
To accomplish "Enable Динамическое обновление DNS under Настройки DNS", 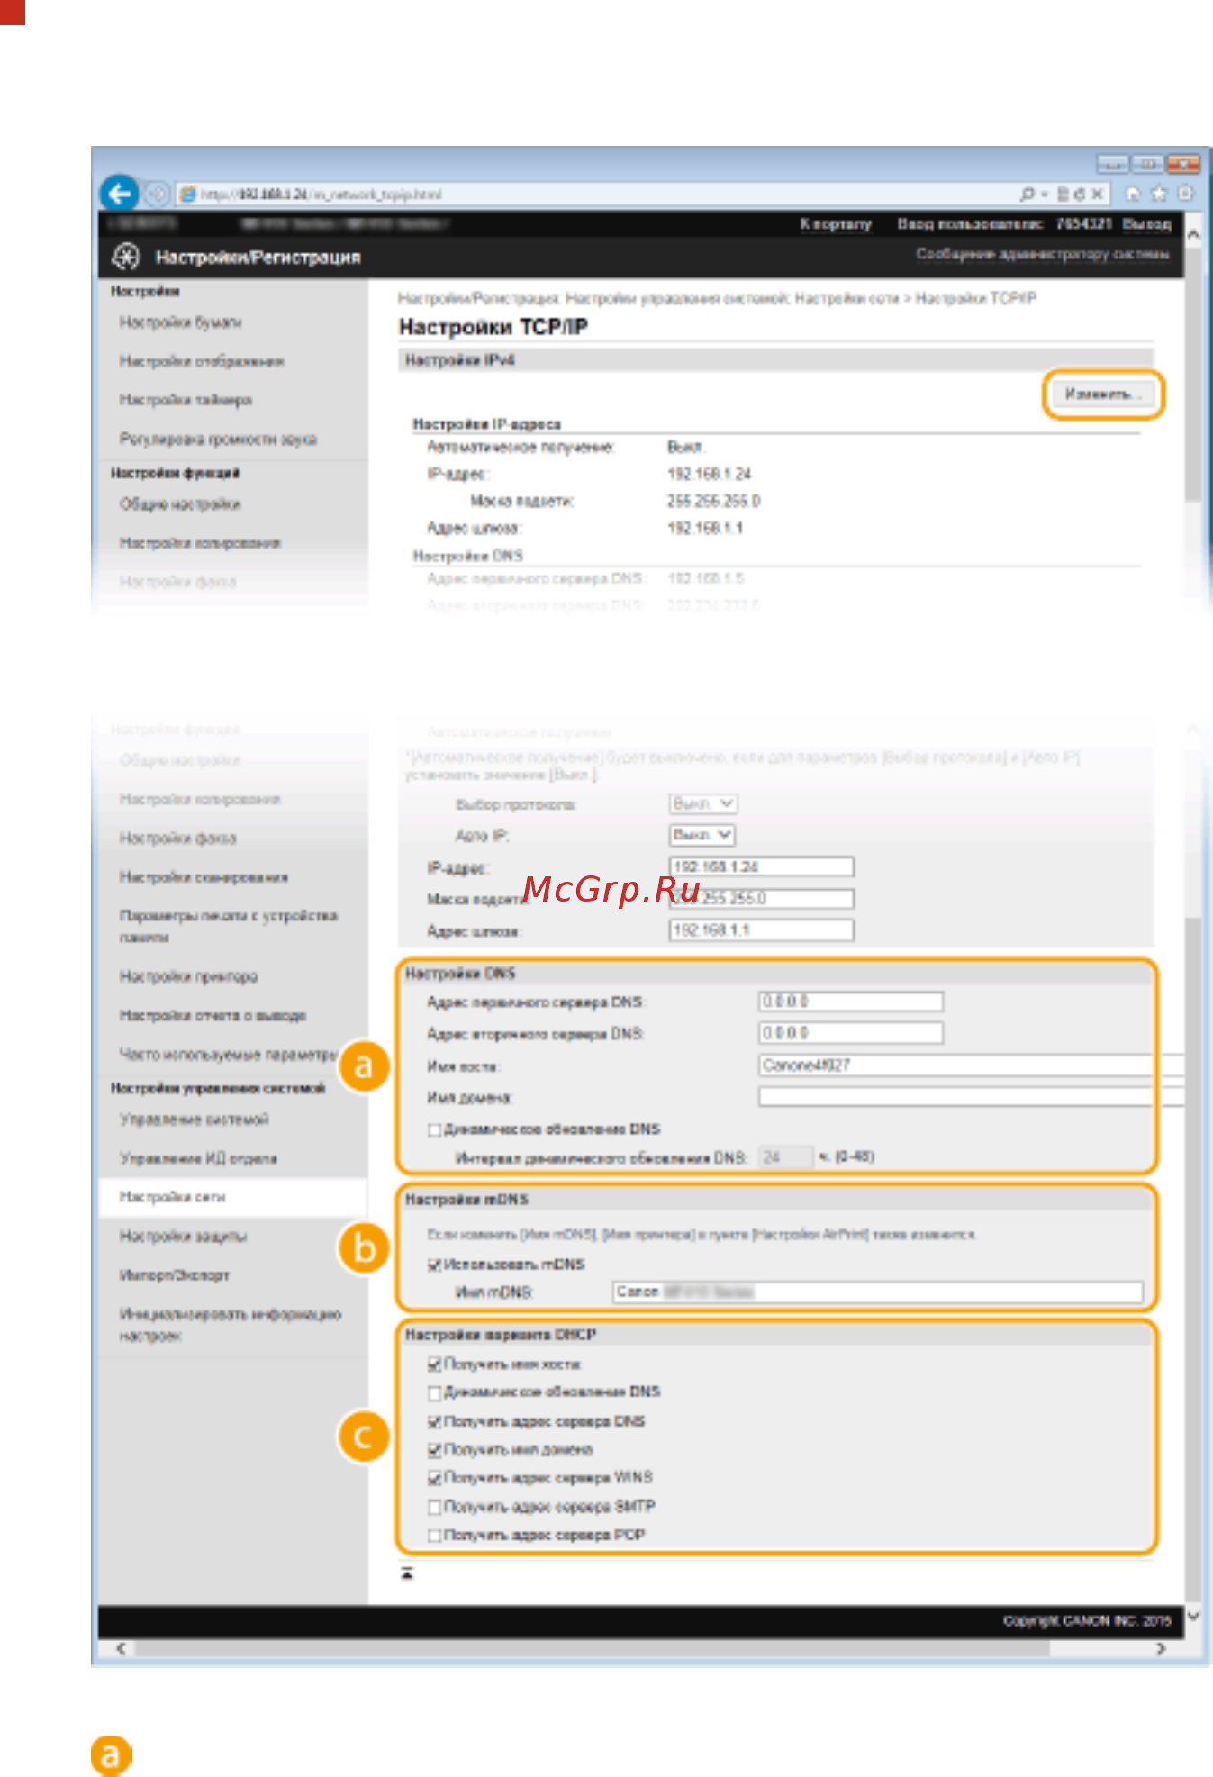I will click(435, 1129).
